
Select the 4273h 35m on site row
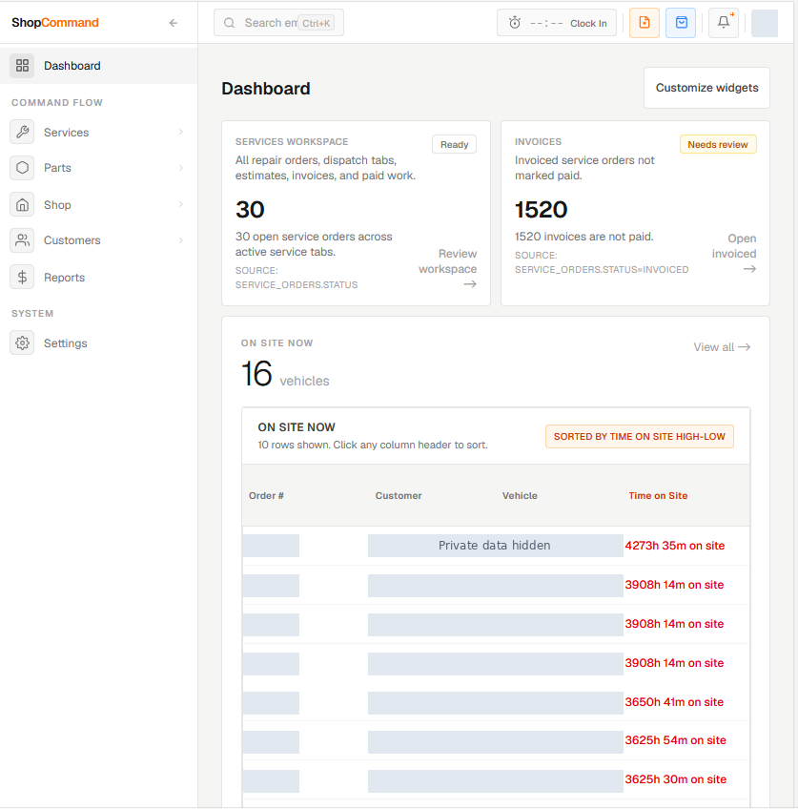[x=496, y=546]
